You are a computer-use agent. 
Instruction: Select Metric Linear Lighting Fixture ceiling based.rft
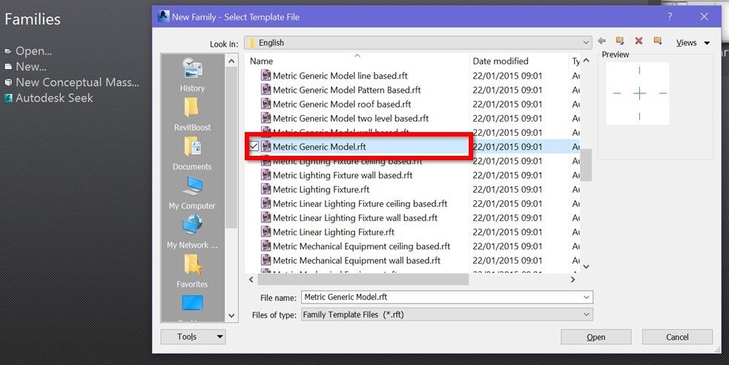click(x=360, y=204)
